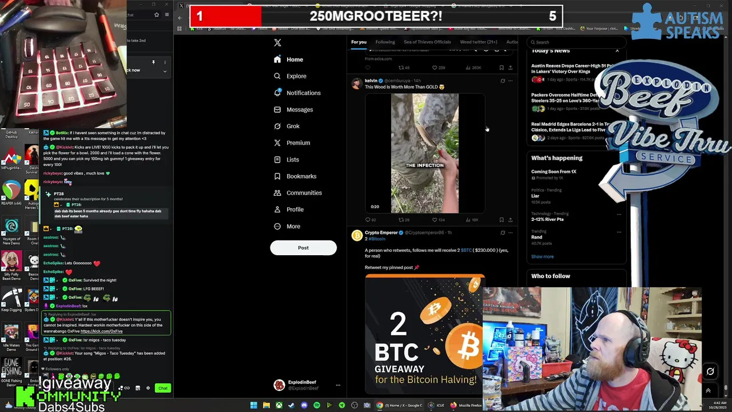Click Show more under What's happening
The width and height of the screenshot is (732, 412).
pyautogui.click(x=542, y=256)
